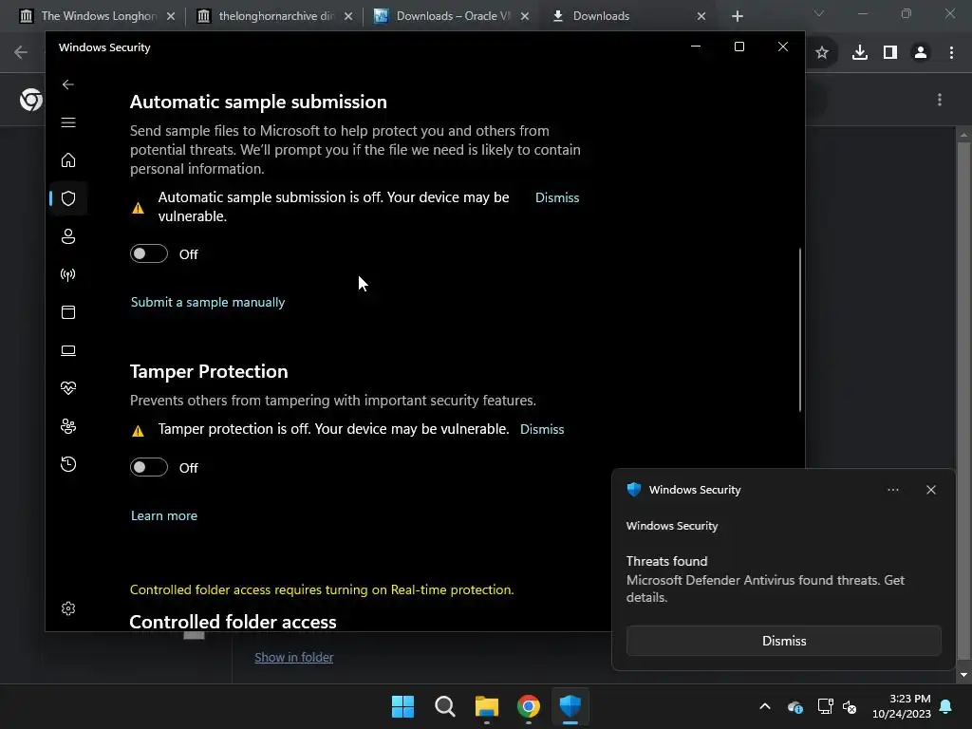Open notification center bell icon
The width and height of the screenshot is (972, 729).
coord(946,706)
